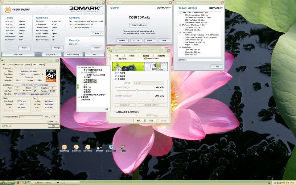Open the first 3DMark03 desktop shortcut
The height and width of the screenshot is (185, 296).
coord(64,148)
